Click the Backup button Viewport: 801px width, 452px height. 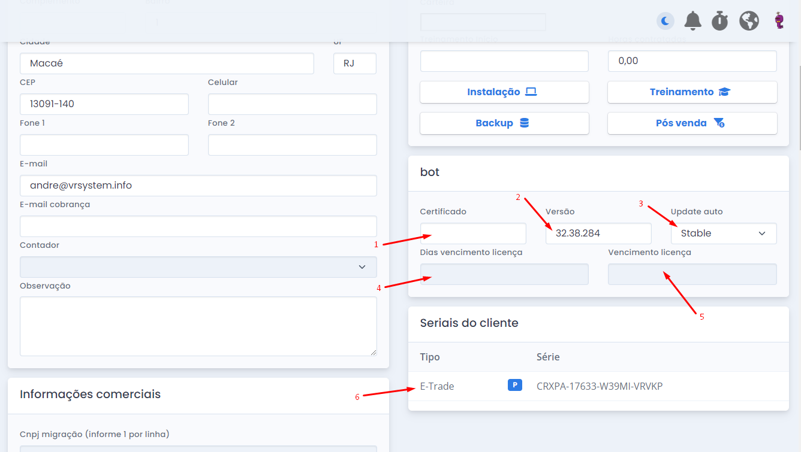pos(504,123)
